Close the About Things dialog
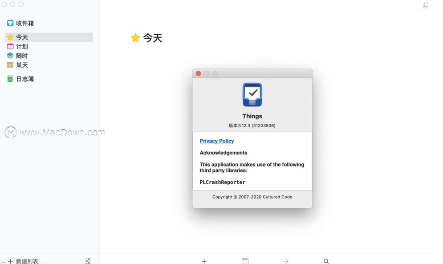Screen dimensions: 443x264 [x=198, y=73]
